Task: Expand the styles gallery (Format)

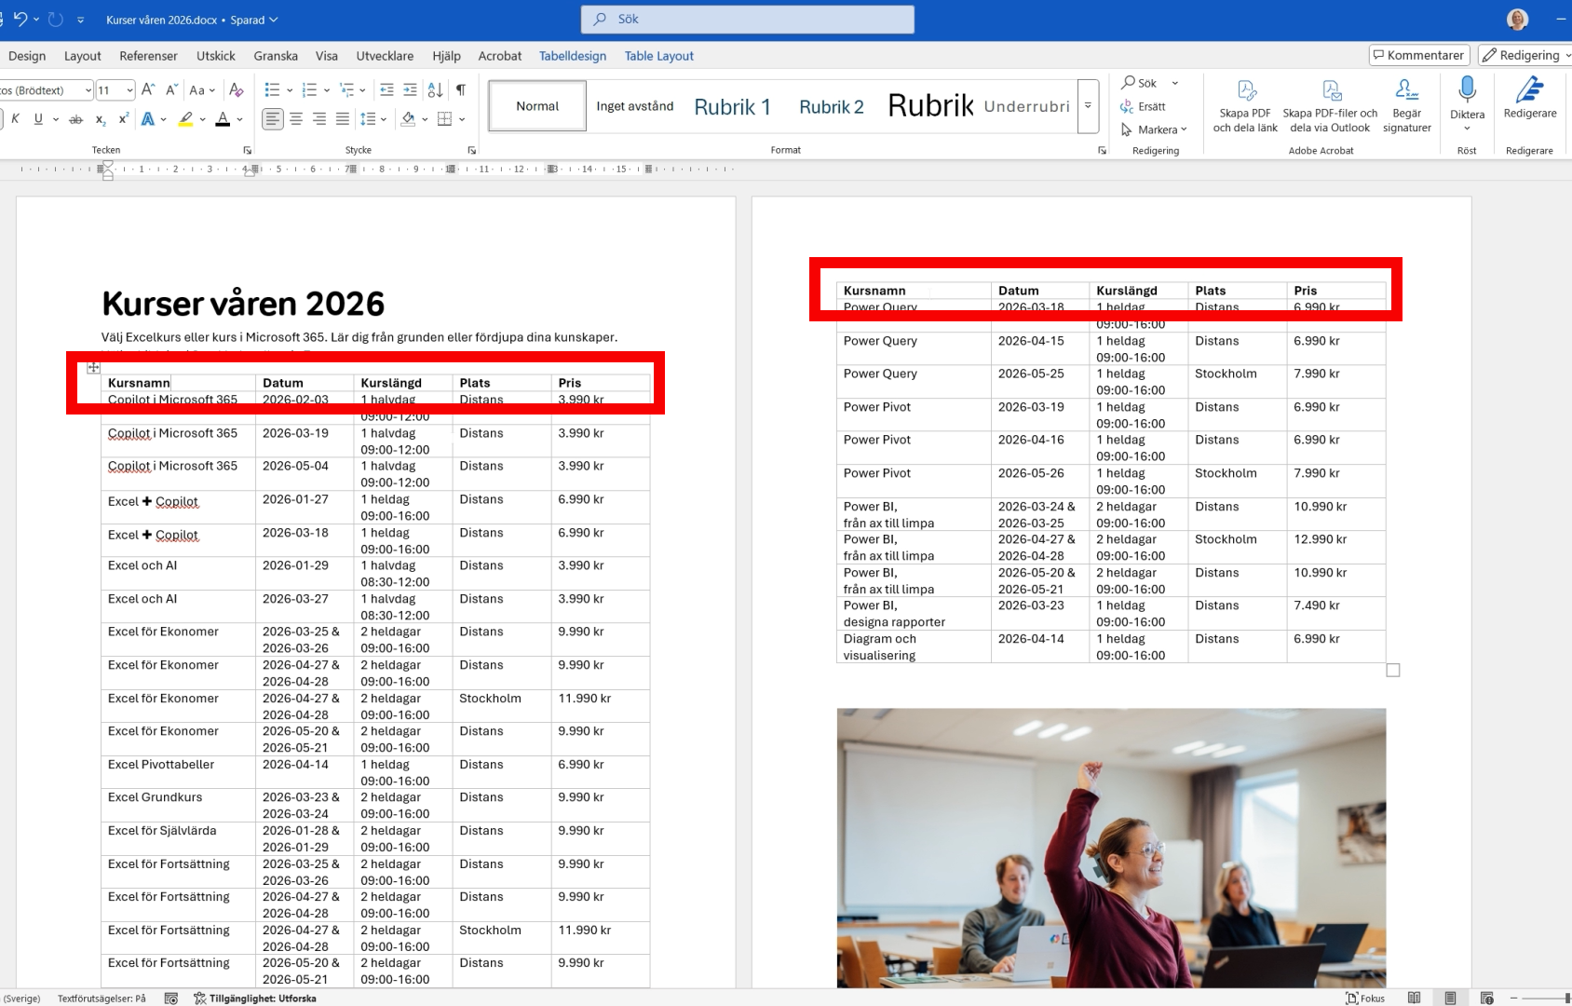Action: pos(1088,105)
